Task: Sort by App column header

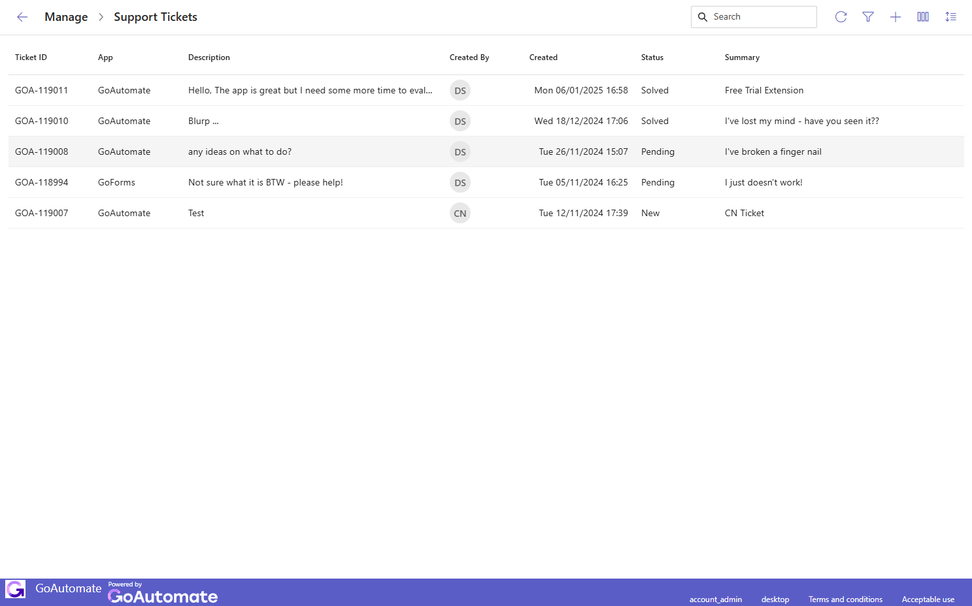Action: tap(105, 57)
